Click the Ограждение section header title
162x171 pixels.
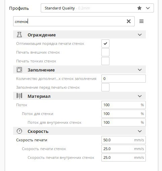point(42,35)
